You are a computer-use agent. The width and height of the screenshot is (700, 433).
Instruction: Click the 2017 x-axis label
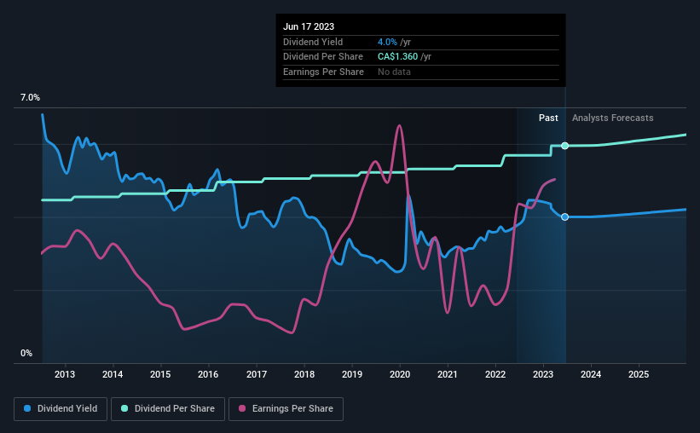pos(257,374)
